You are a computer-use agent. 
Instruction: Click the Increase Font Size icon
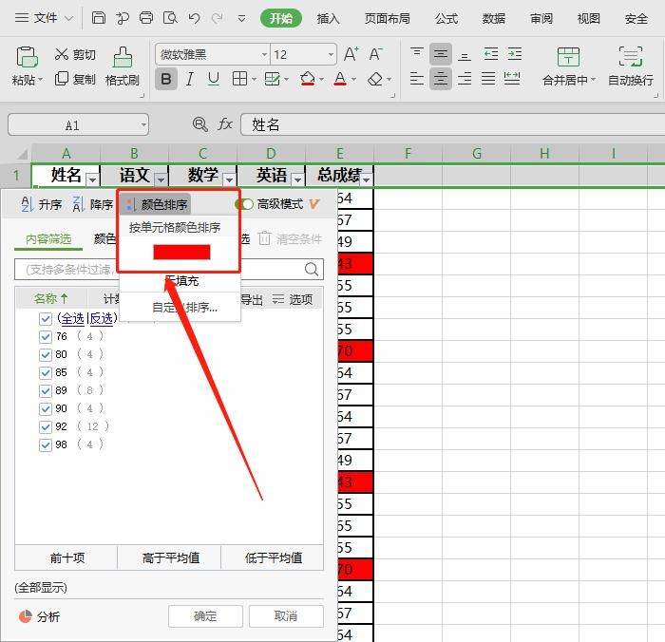[351, 55]
